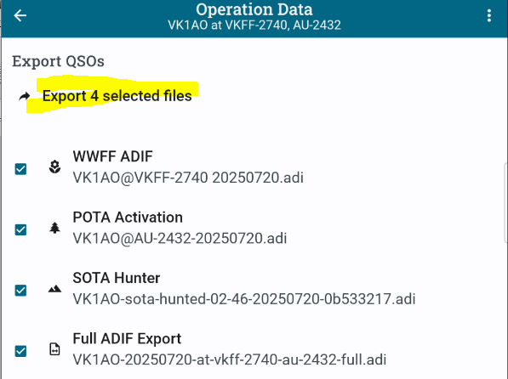Click the WWFF flower icon

click(x=54, y=167)
